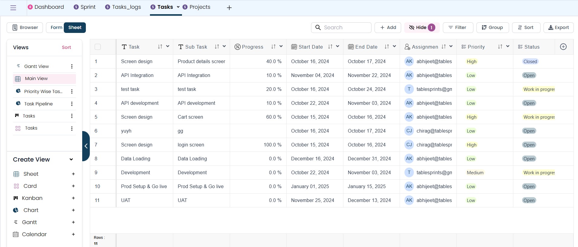Open three-dot menu for Task Pipeline view
Screen dimensions: 578x247
[x=72, y=104]
